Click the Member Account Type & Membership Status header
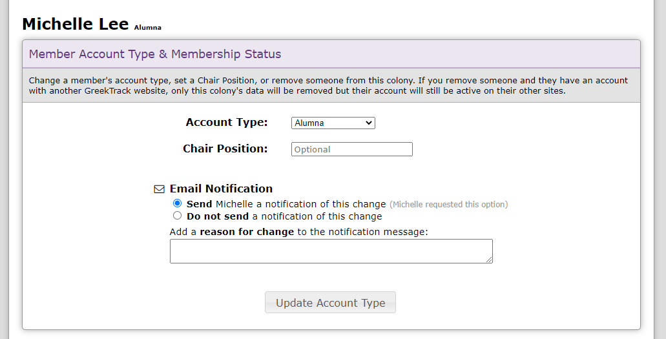 click(x=155, y=54)
